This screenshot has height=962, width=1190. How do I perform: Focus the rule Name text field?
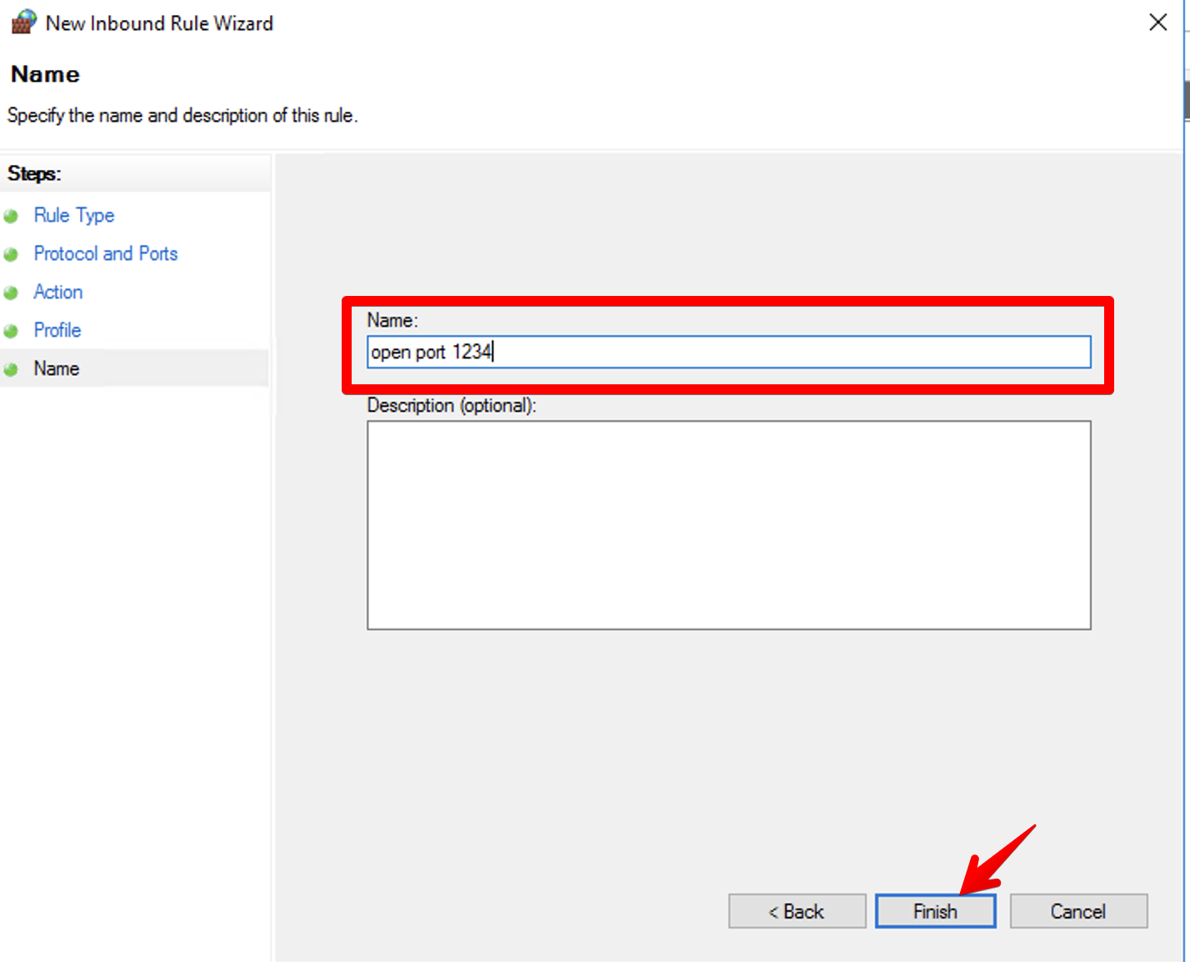[x=728, y=352]
